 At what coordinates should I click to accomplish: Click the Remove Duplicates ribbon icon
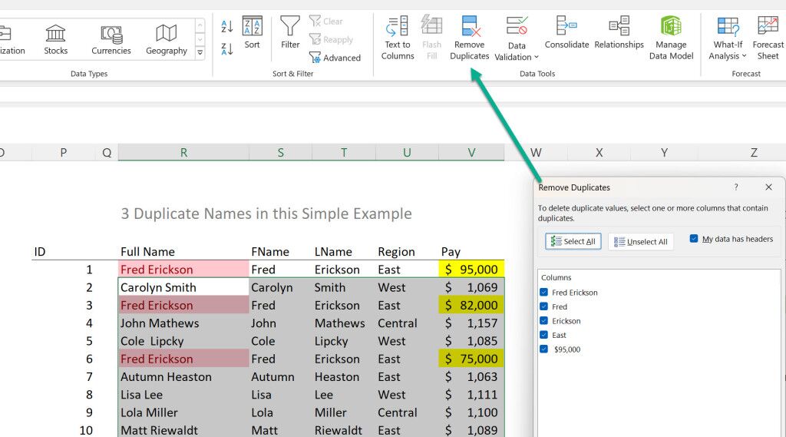[x=470, y=28]
